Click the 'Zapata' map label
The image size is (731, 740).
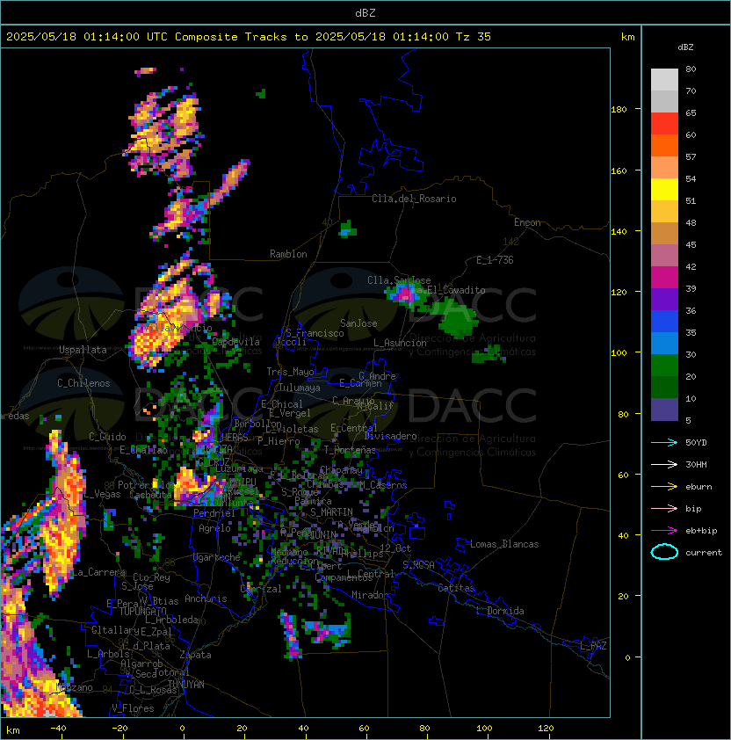pyautogui.click(x=195, y=655)
